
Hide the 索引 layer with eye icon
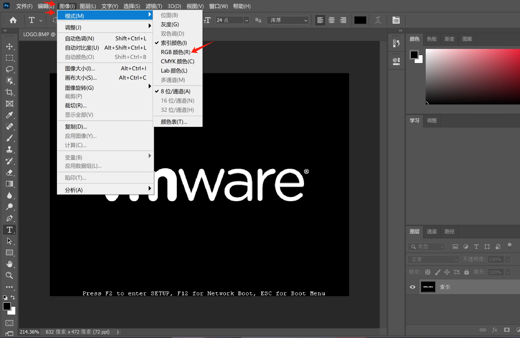413,287
